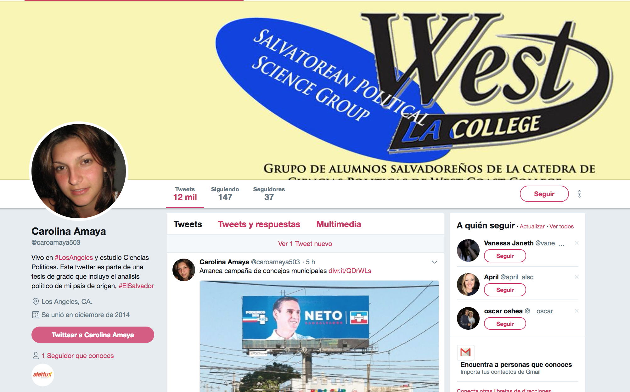Show the new tweet via Ver 1 Tweet nuevo

click(305, 244)
